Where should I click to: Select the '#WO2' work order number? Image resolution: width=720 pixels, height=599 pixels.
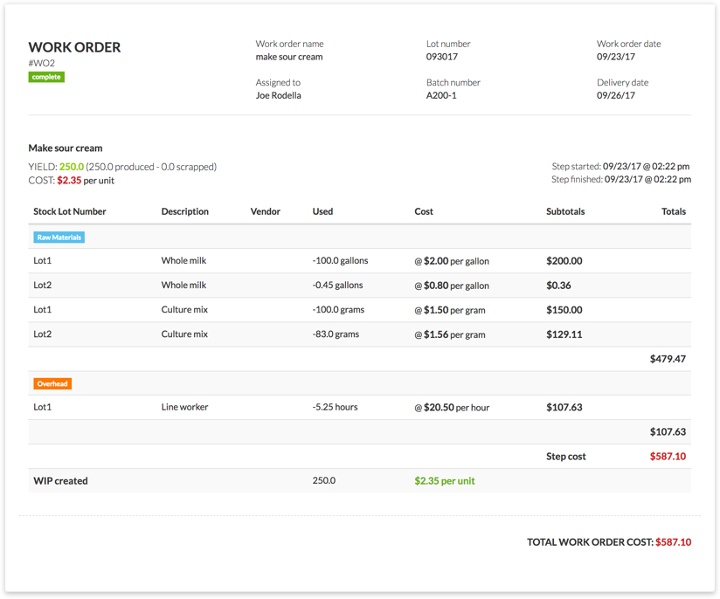(42, 64)
